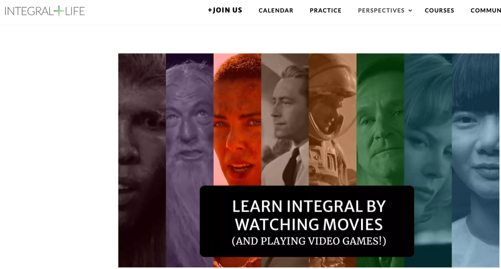
Task: Select the Perspectives menu label
Action: (381, 11)
